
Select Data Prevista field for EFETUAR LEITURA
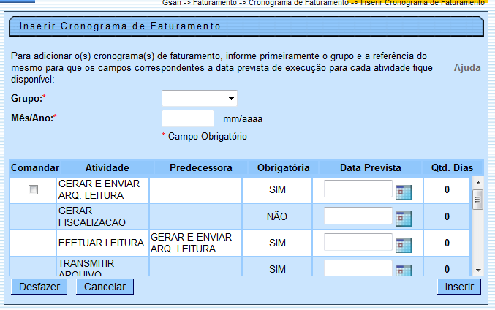(x=358, y=242)
